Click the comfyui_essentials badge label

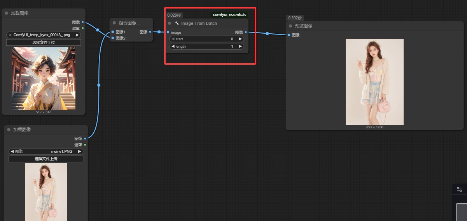point(229,15)
